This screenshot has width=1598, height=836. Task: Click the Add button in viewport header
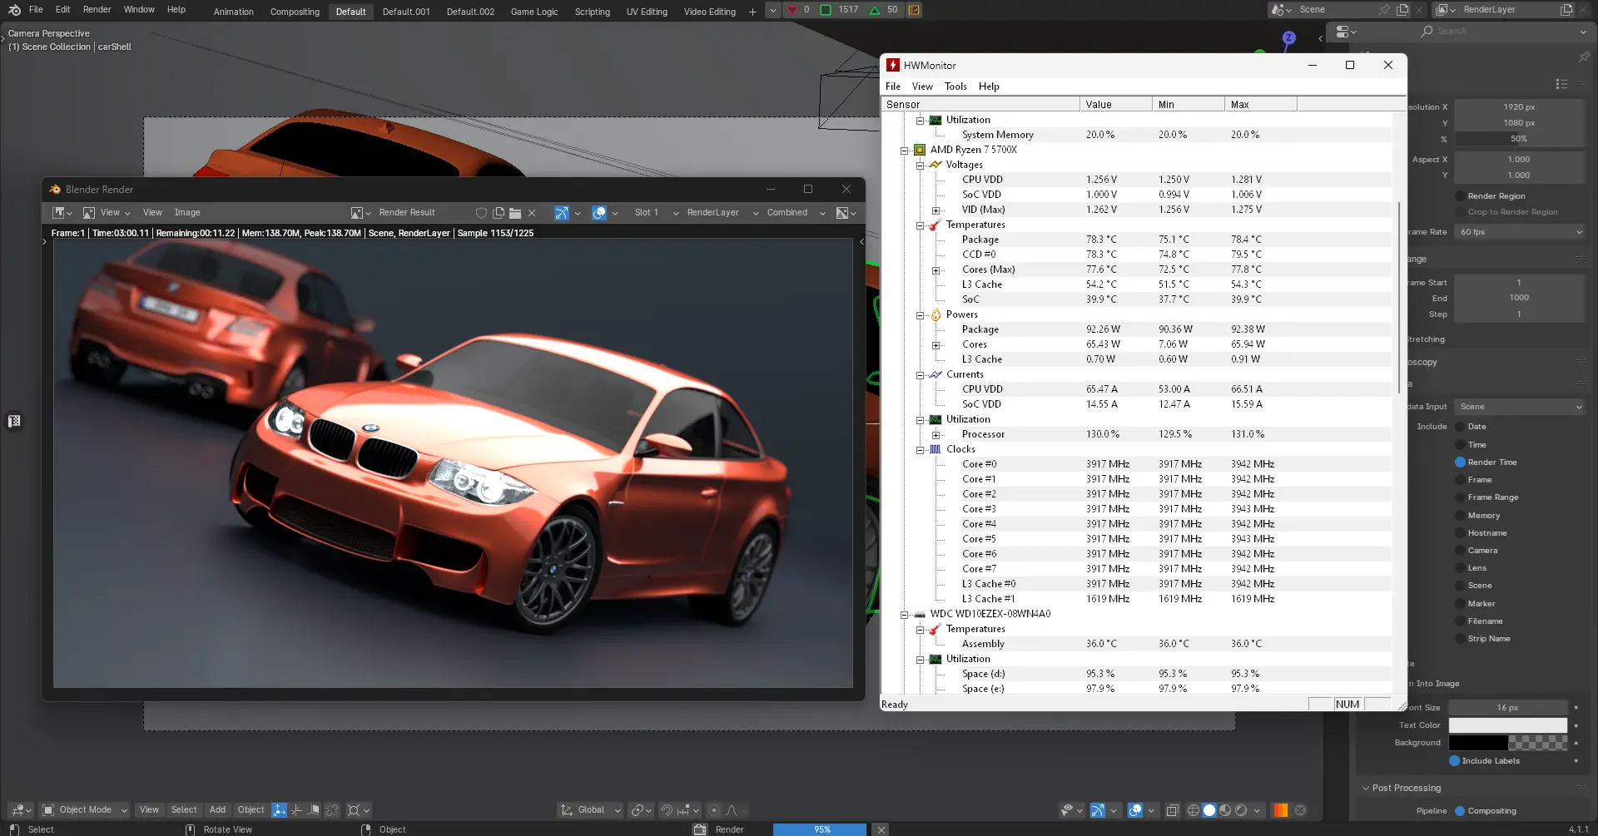pyautogui.click(x=217, y=810)
